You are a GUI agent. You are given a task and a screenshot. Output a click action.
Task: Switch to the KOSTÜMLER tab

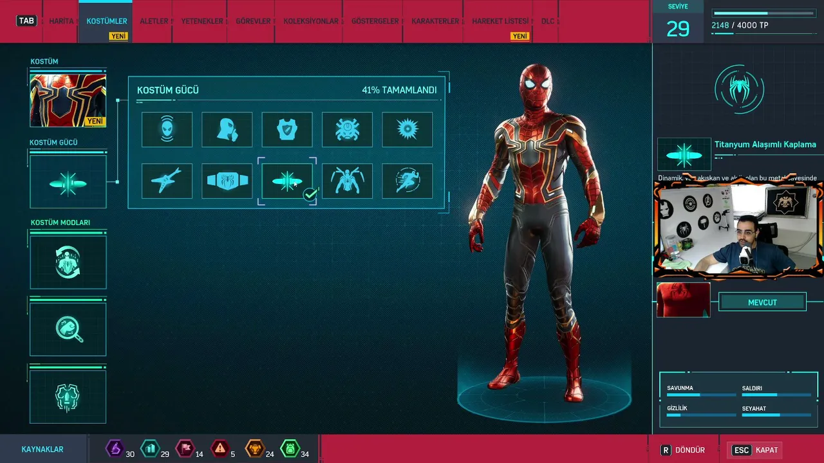coord(107,21)
